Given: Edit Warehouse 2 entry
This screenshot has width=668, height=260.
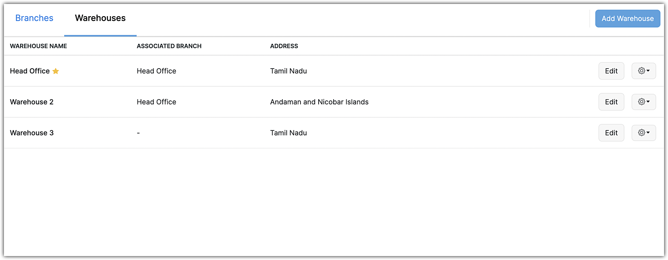Looking at the screenshot, I should tap(611, 102).
